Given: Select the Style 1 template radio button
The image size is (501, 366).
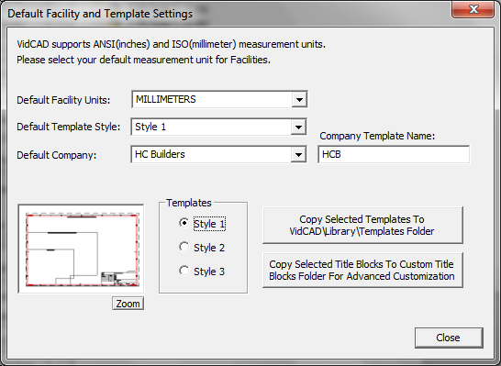Looking at the screenshot, I should tap(184, 223).
